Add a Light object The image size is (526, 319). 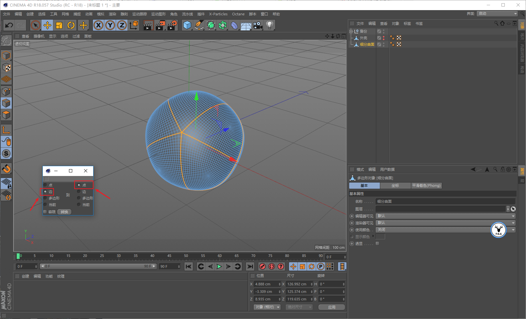click(x=270, y=25)
